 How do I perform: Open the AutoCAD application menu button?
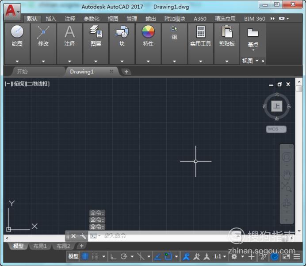point(12,12)
